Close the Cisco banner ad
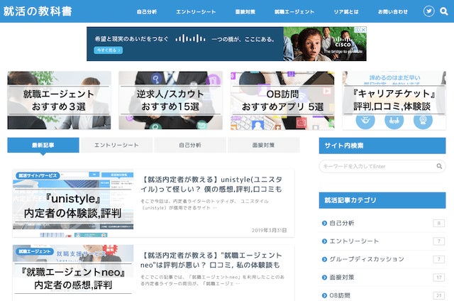Screen dimensions: 454x301 (363, 31)
